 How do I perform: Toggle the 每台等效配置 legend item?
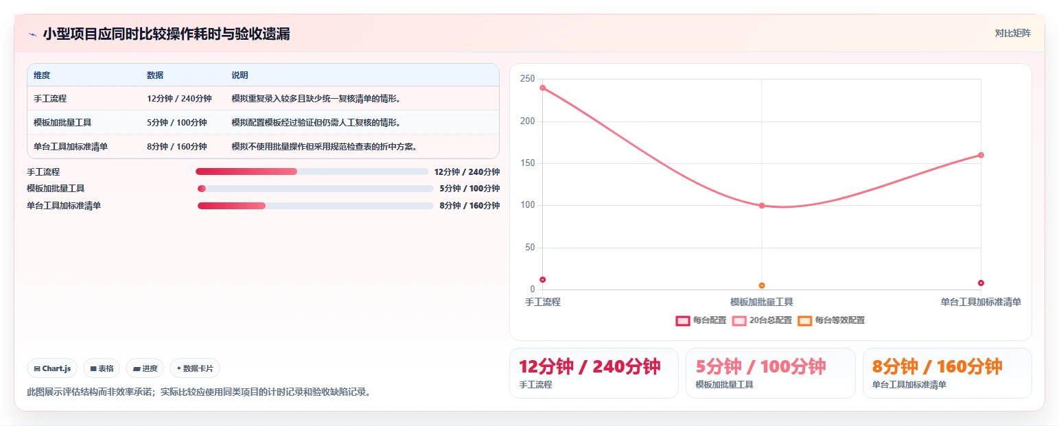point(831,320)
